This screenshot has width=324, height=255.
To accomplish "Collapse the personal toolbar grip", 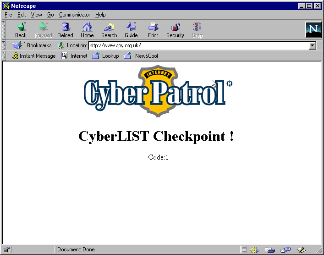I will [4, 56].
